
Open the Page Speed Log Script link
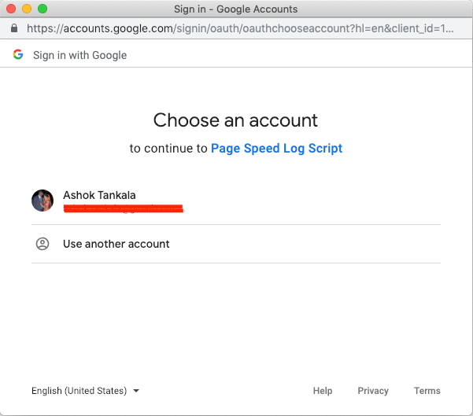click(276, 149)
